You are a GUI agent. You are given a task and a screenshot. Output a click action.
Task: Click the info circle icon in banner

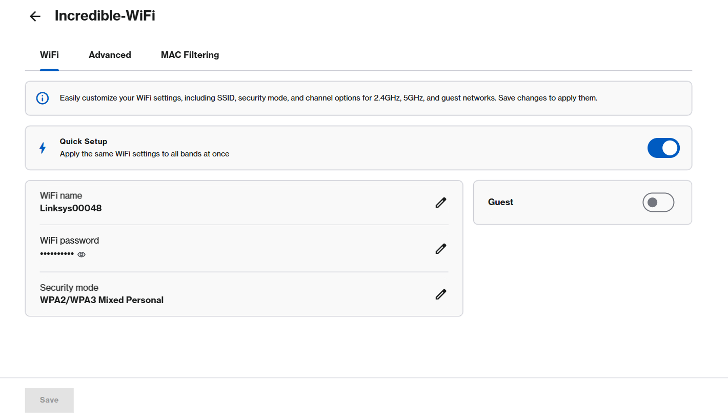[x=43, y=98]
